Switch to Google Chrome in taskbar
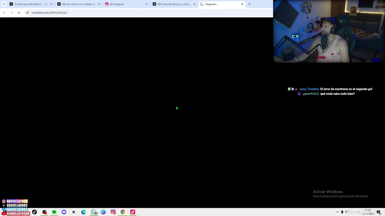This screenshot has height=216, width=385. click(x=123, y=212)
